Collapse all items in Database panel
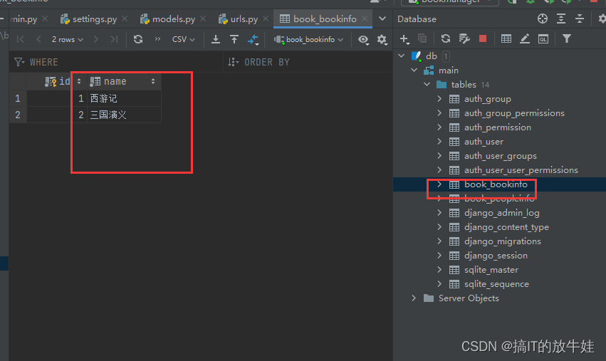The height and width of the screenshot is (361, 606). point(580,19)
